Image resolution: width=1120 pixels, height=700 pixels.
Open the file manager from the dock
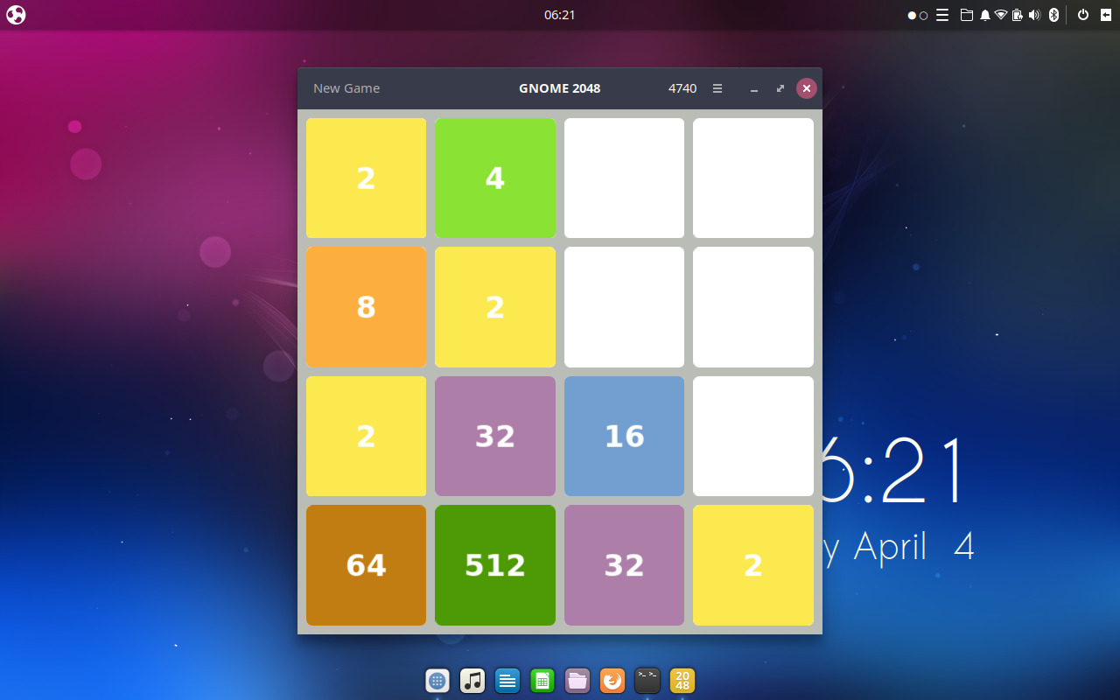[x=577, y=681]
